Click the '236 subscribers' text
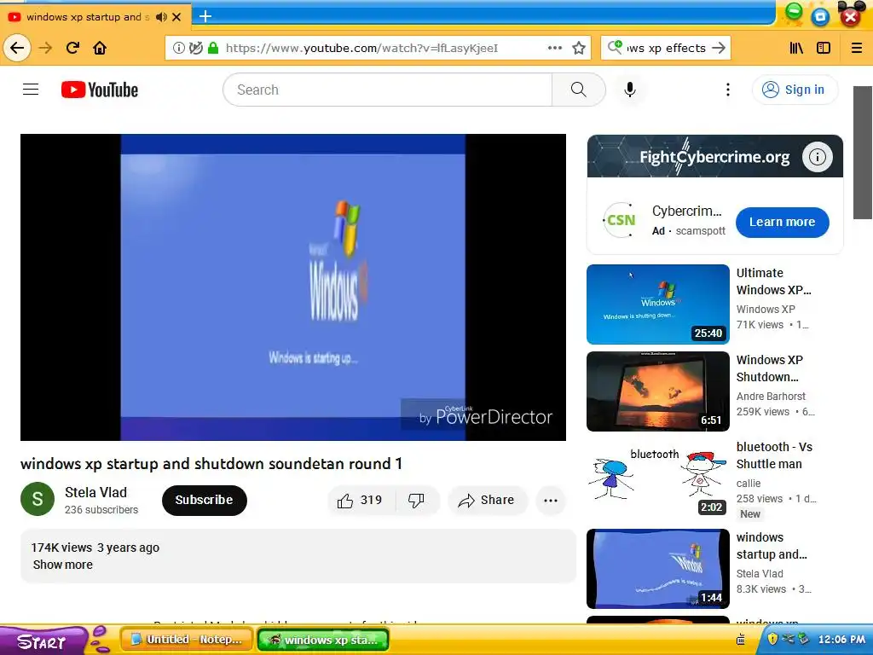This screenshot has height=655, width=873. point(101,510)
